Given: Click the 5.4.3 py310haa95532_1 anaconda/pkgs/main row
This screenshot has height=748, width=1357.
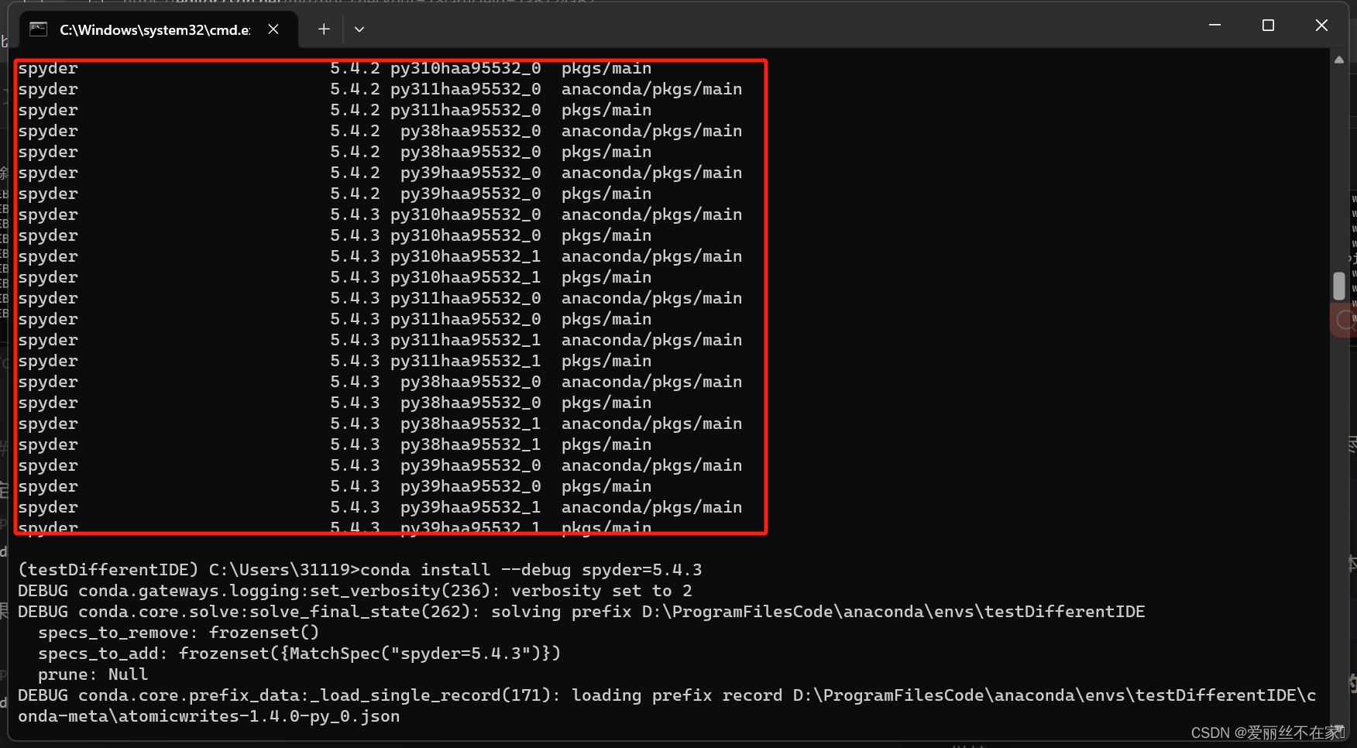Looking at the screenshot, I should coord(380,256).
